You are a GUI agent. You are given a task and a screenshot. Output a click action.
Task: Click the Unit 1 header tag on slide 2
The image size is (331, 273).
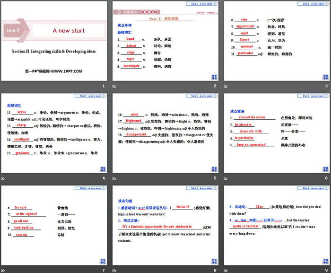tap(202, 4)
